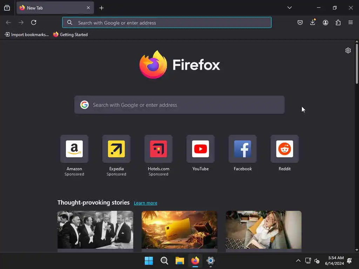Show hidden system tray icons

[x=298, y=261]
